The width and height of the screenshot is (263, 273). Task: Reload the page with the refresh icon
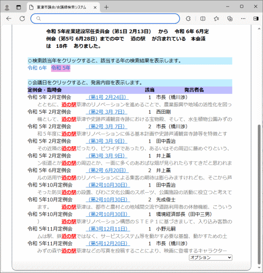[x=22, y=18]
